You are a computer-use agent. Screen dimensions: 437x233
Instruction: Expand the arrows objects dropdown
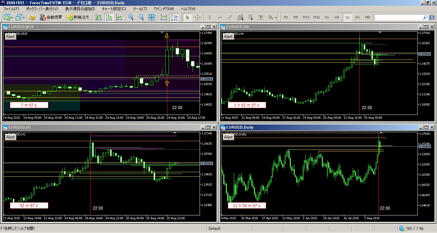(276, 17)
